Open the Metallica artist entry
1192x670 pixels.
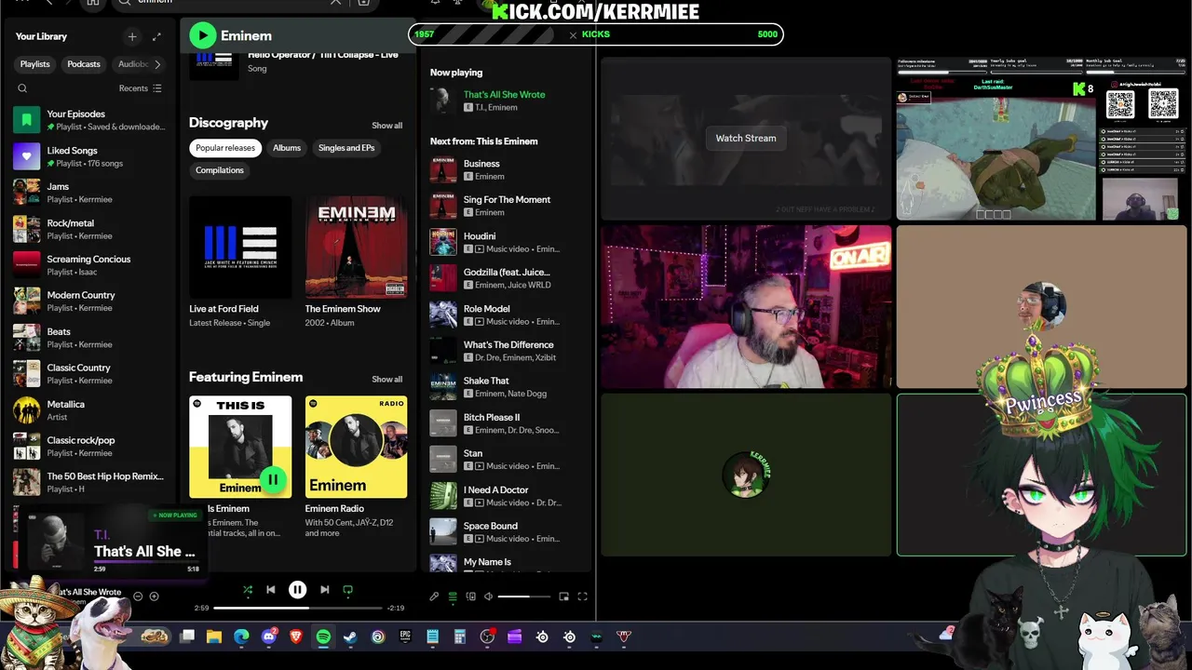91,410
